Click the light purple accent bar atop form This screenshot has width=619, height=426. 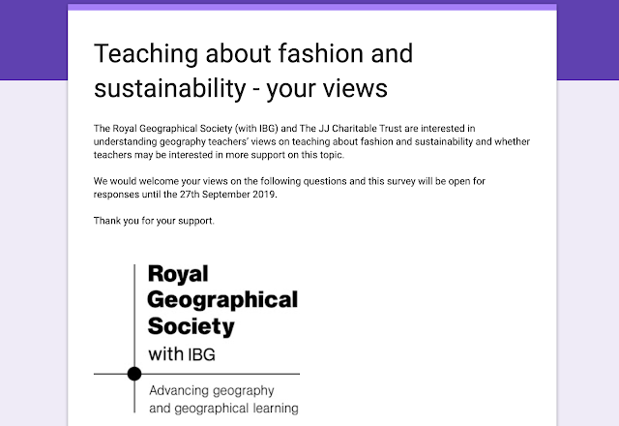pyautogui.click(x=311, y=7)
